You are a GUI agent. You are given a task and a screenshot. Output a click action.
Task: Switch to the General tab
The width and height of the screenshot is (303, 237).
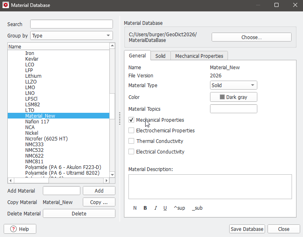[137, 55]
